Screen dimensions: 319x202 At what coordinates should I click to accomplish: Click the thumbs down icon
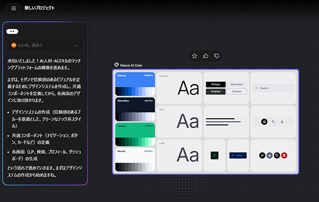tap(216, 56)
